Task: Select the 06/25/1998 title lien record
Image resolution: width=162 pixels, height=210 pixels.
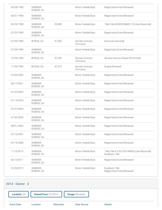Action: pyautogui.click(x=81, y=25)
